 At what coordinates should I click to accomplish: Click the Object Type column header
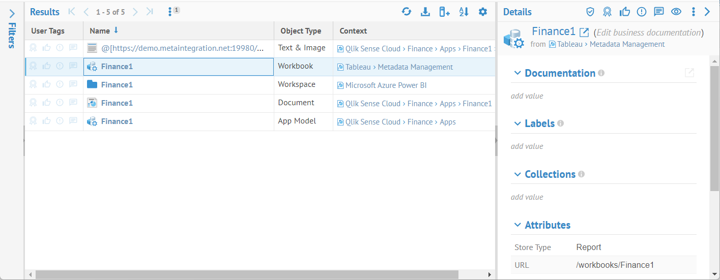pyautogui.click(x=301, y=31)
